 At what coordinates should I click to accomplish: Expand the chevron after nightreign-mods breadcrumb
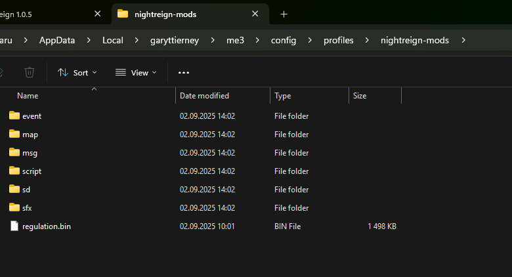point(464,41)
